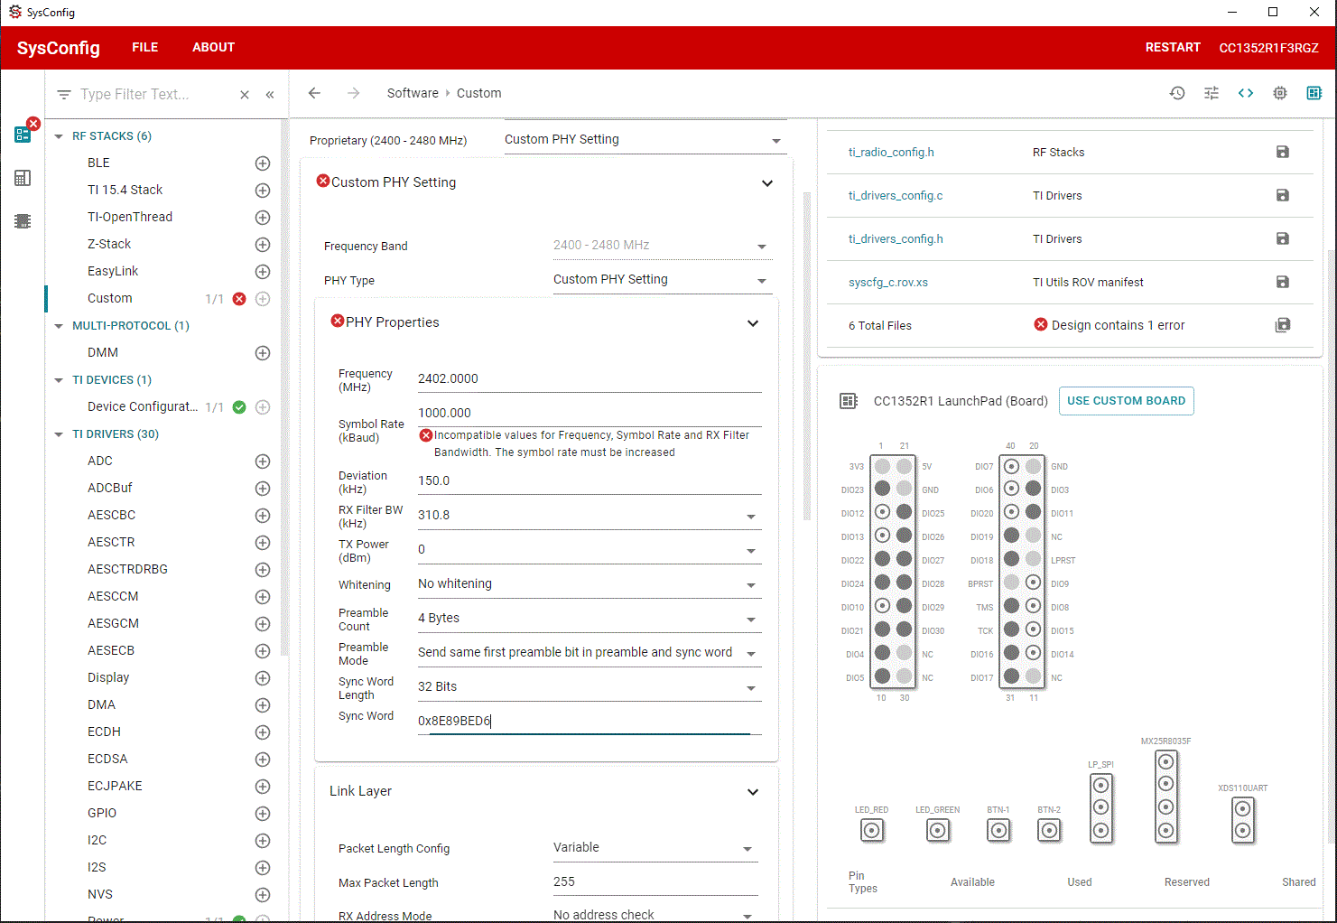
Task: Click the Symbol Rate (kBaud) input field
Action: click(590, 414)
